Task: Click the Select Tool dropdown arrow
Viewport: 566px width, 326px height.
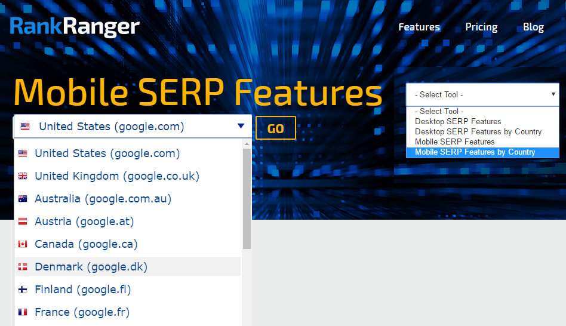Action: pos(553,94)
